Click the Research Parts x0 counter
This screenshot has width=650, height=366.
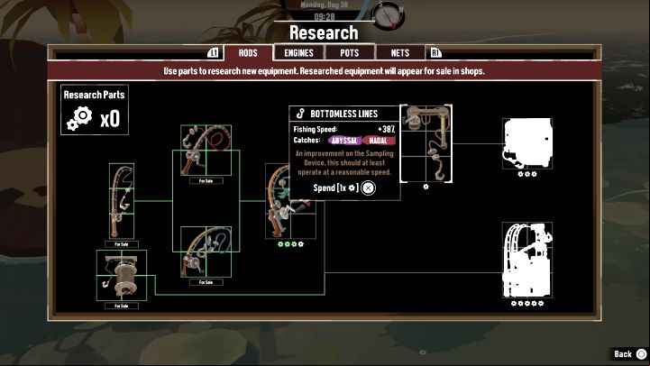pyautogui.click(x=95, y=110)
